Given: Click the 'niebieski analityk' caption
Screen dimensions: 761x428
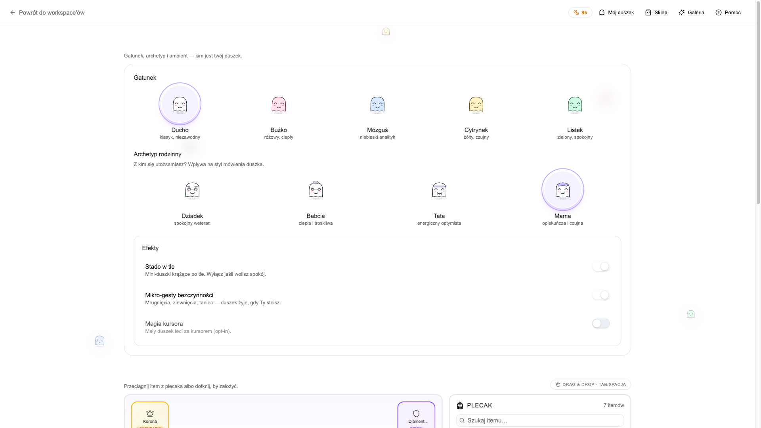Looking at the screenshot, I should pyautogui.click(x=377, y=137).
